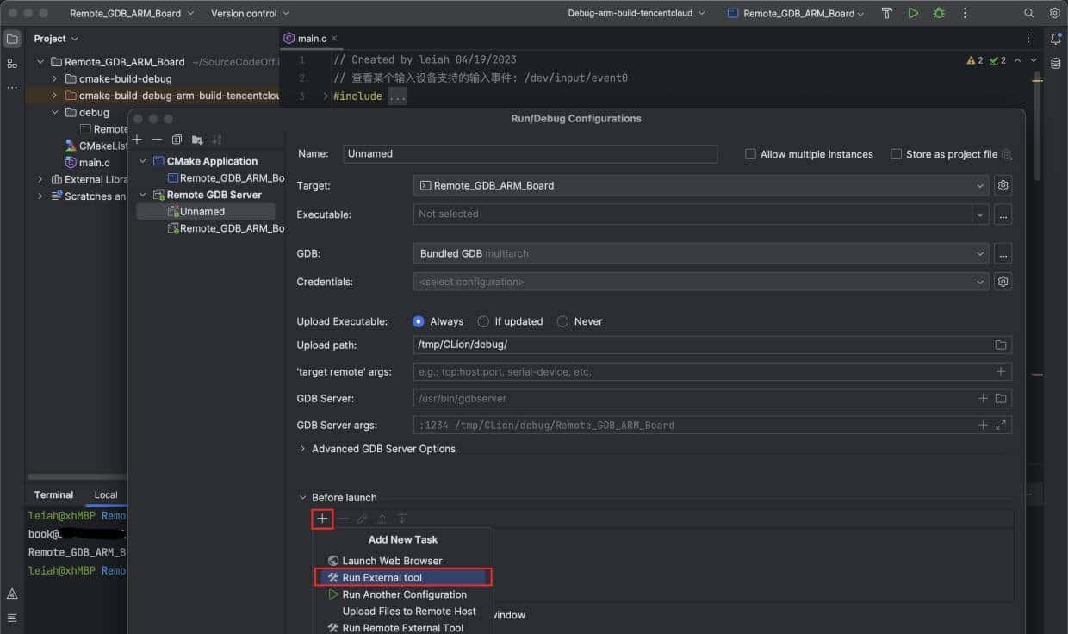Open the Notifications bell icon
The width and height of the screenshot is (1068, 634).
[1055, 39]
